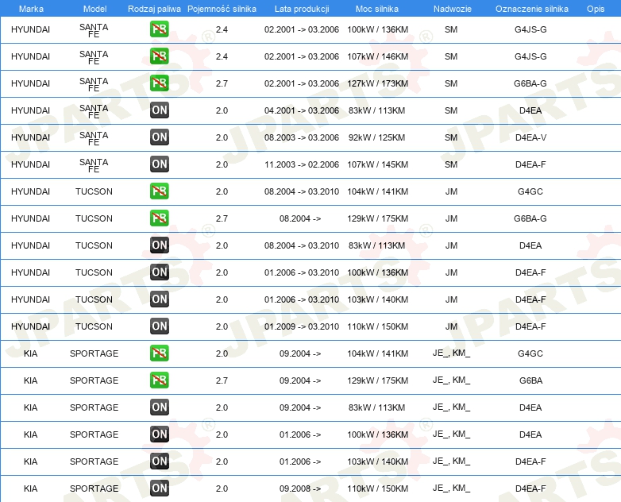Click diesel ON icon in Tucson 110kW/150KM row
This screenshot has height=502, width=621.
point(159,326)
